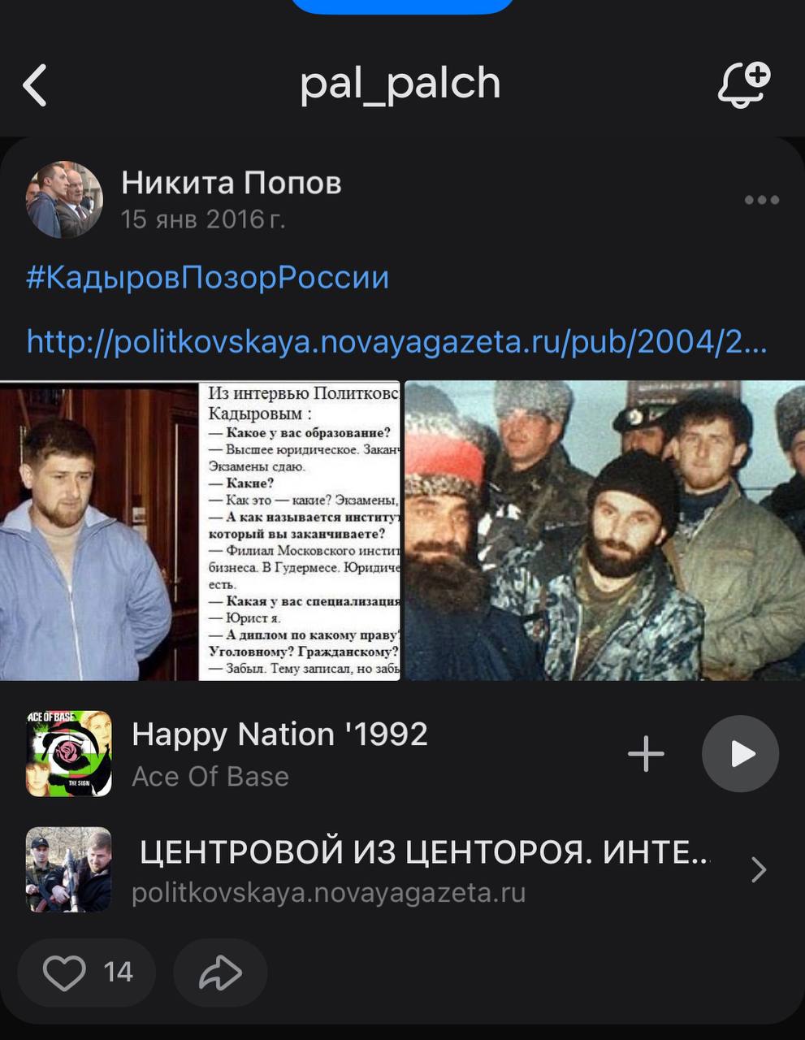Follow the politkovskaya.novayagazeta.ru URL in post text
805x1040 pixels.
pyautogui.click(x=396, y=342)
